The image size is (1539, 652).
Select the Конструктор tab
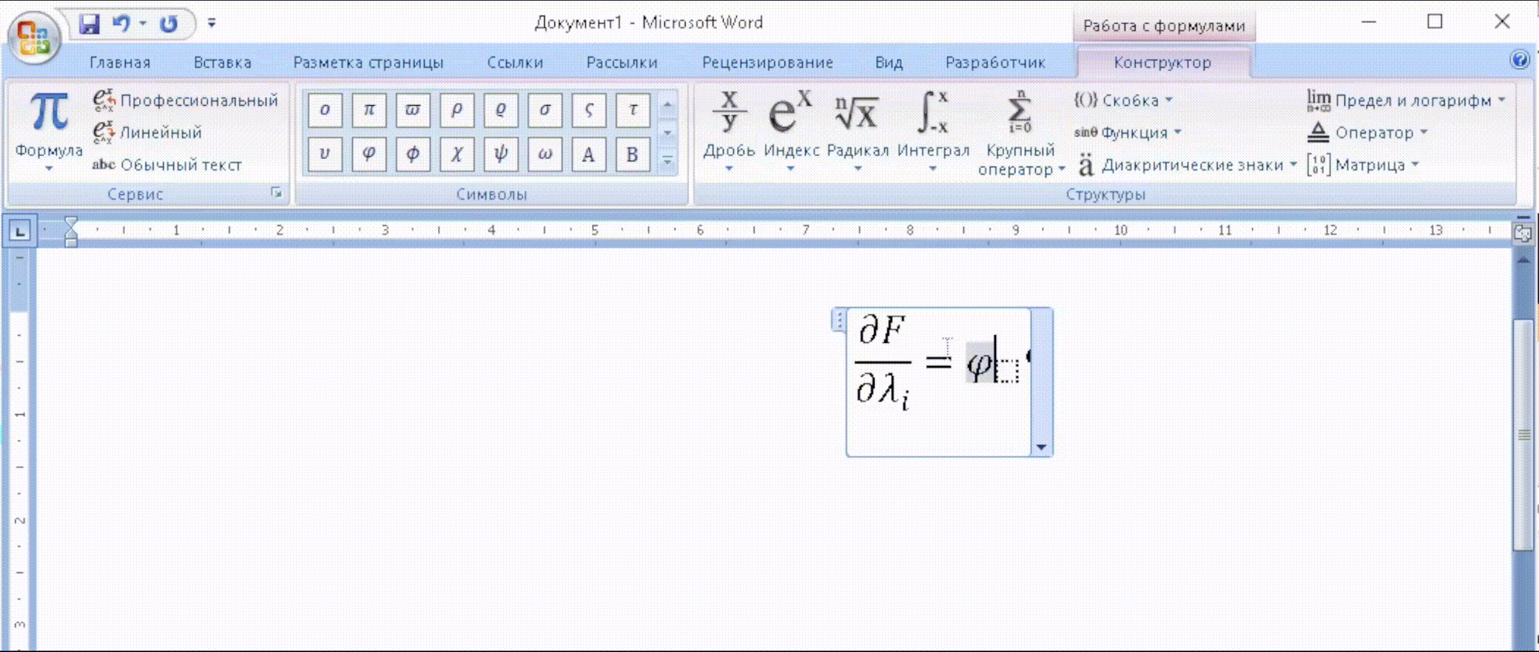1162,63
